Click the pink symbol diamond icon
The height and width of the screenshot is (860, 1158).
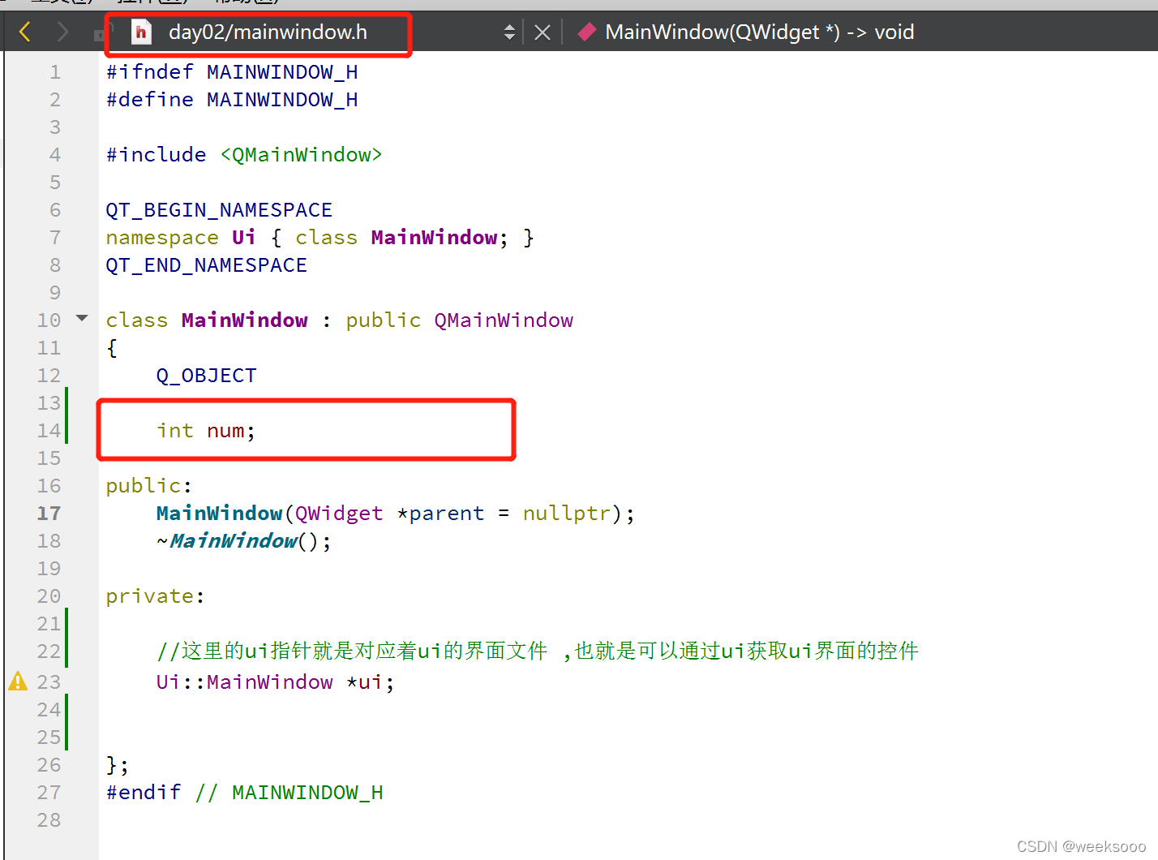587,32
